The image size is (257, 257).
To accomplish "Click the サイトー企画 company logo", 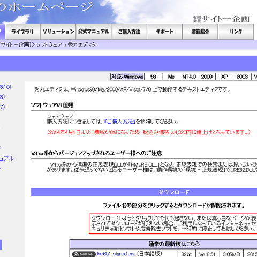I will pos(222,19).
